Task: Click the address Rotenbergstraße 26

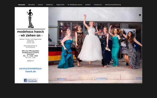Action: pyautogui.click(x=30, y=46)
